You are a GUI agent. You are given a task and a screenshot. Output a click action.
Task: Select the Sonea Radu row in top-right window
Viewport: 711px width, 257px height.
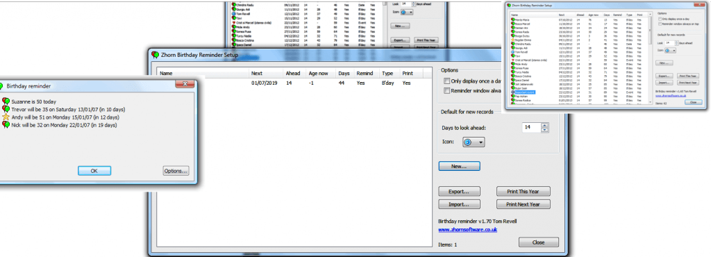point(521,32)
